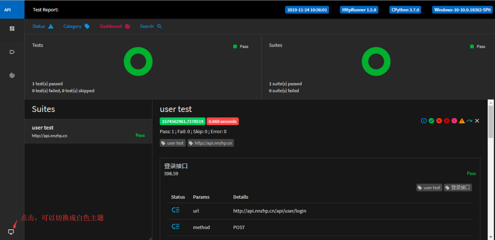Open the dashboard radar icon in sidebar
The image size is (495, 240).
(12, 75)
